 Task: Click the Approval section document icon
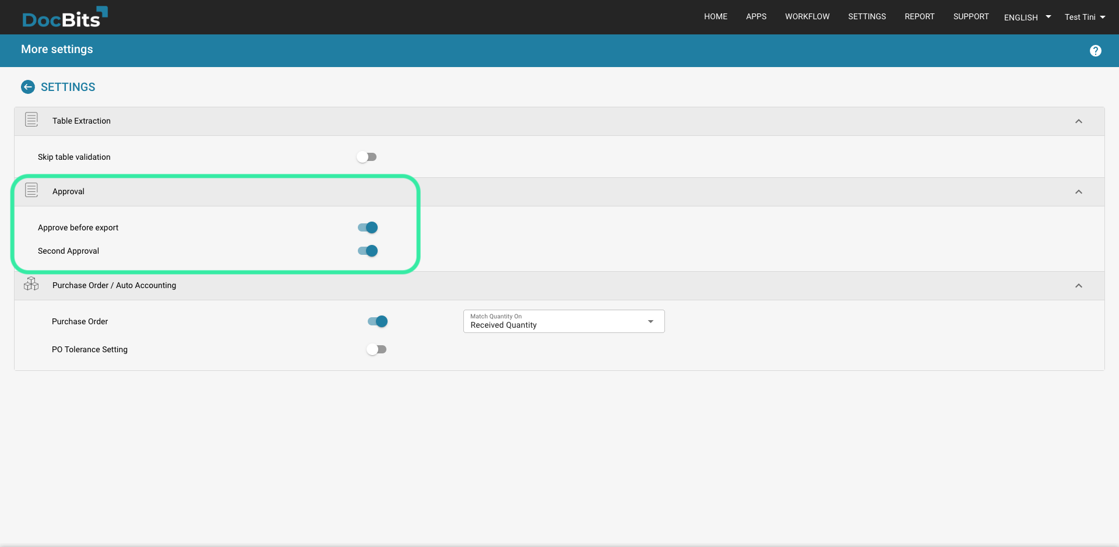pos(31,191)
